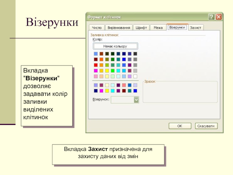This screenshot has height=175, width=233.
Task: Click the Заливка клітинок group label
Action: tap(105, 35)
